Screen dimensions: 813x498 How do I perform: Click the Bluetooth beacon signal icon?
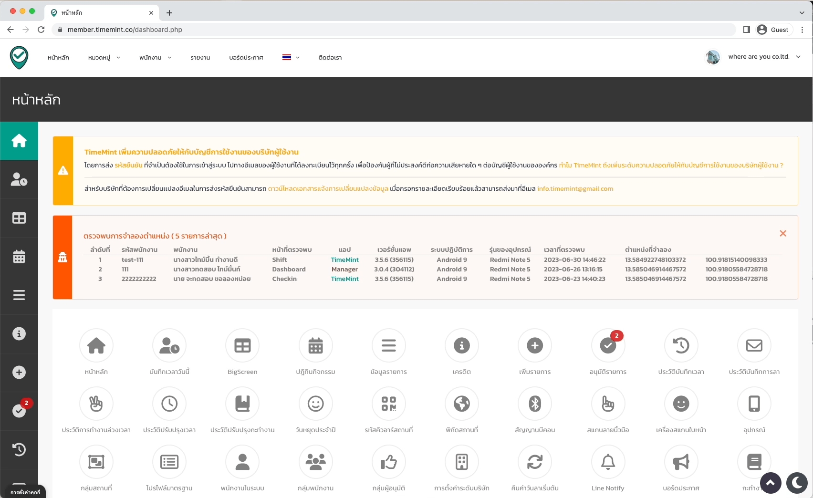pyautogui.click(x=535, y=404)
